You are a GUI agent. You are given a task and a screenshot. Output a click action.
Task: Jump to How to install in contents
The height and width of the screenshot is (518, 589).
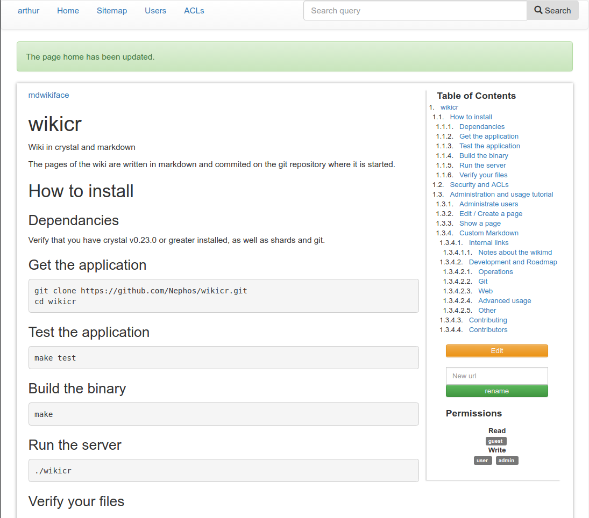[471, 117]
